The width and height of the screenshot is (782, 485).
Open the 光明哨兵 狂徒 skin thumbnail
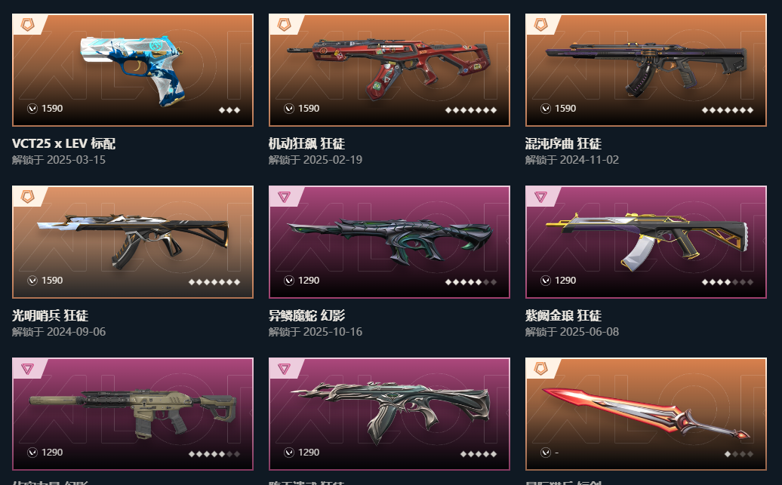[x=133, y=242]
